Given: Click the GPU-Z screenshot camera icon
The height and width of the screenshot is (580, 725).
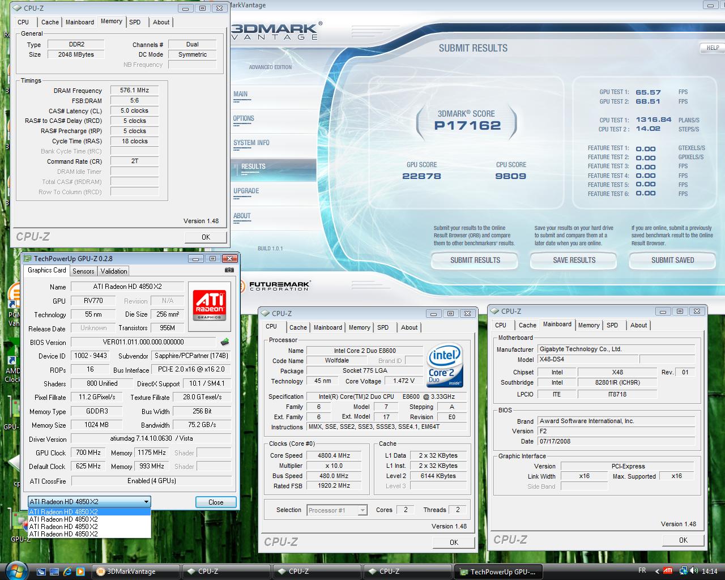Looking at the screenshot, I should [229, 270].
